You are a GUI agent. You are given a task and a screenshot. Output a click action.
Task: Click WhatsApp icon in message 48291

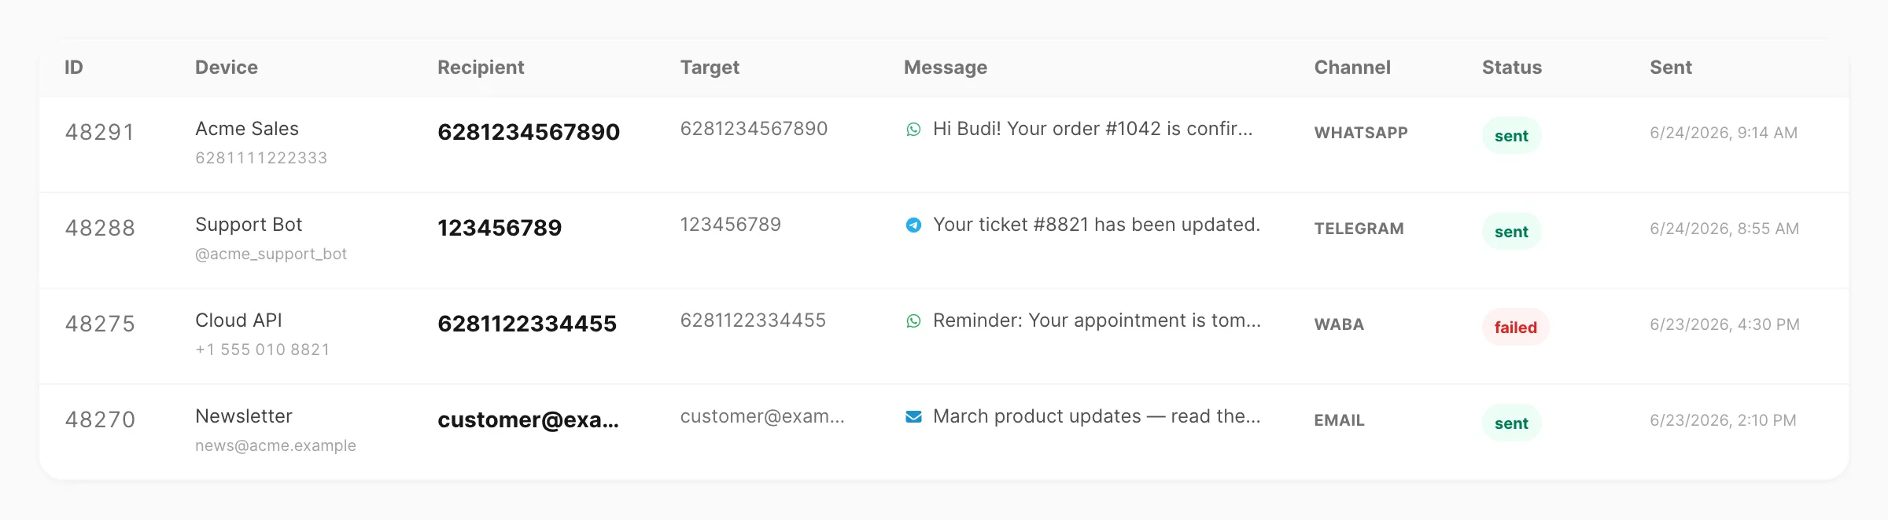[x=913, y=129]
